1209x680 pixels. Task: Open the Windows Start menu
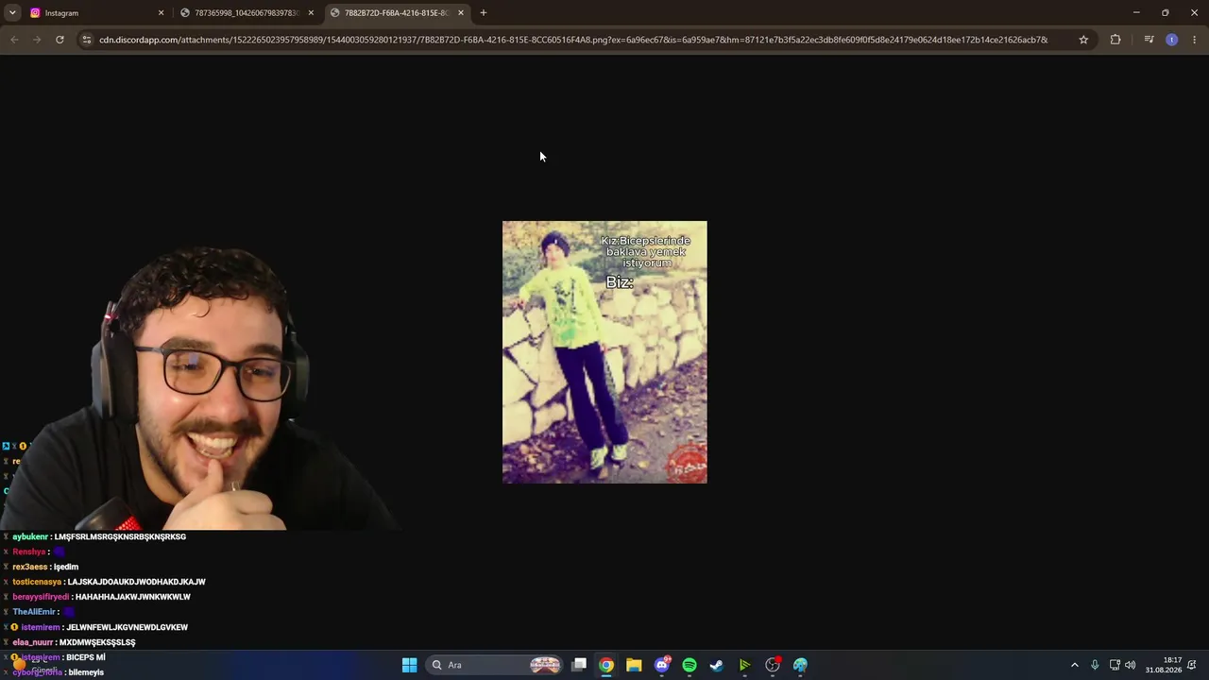tap(409, 665)
